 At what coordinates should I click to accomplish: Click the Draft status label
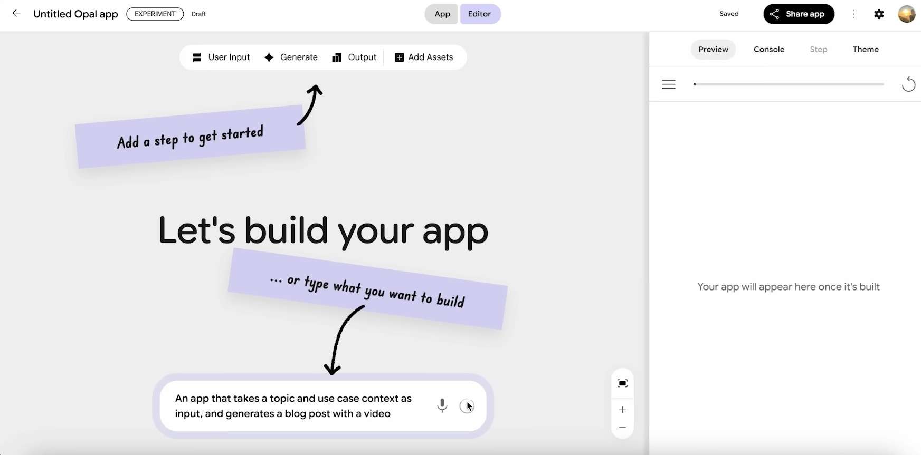tap(198, 14)
